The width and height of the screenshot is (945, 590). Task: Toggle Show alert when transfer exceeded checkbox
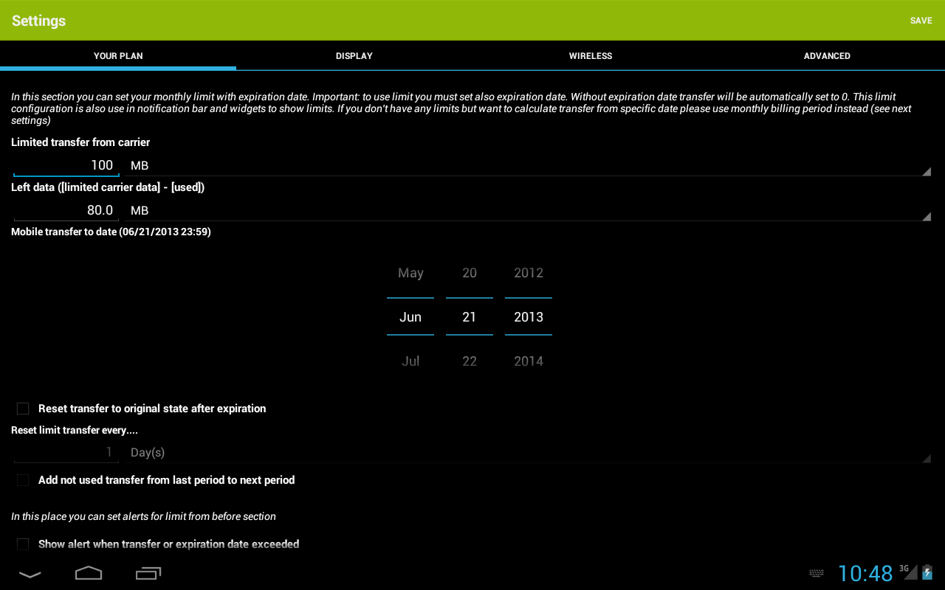pos(23,544)
